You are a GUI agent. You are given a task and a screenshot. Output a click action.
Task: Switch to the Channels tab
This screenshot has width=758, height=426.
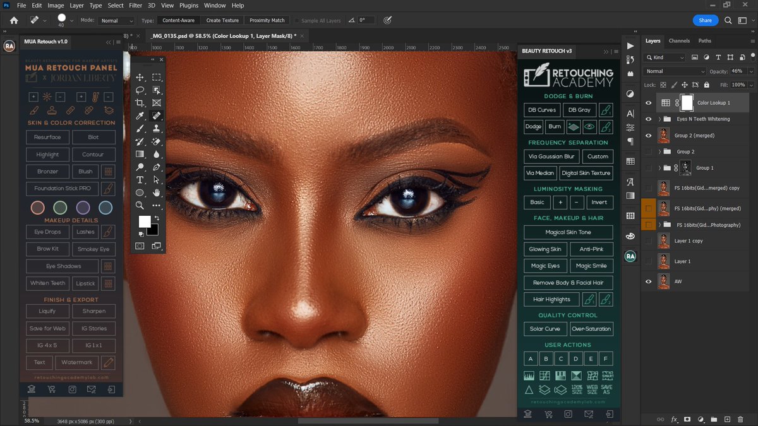coord(679,41)
